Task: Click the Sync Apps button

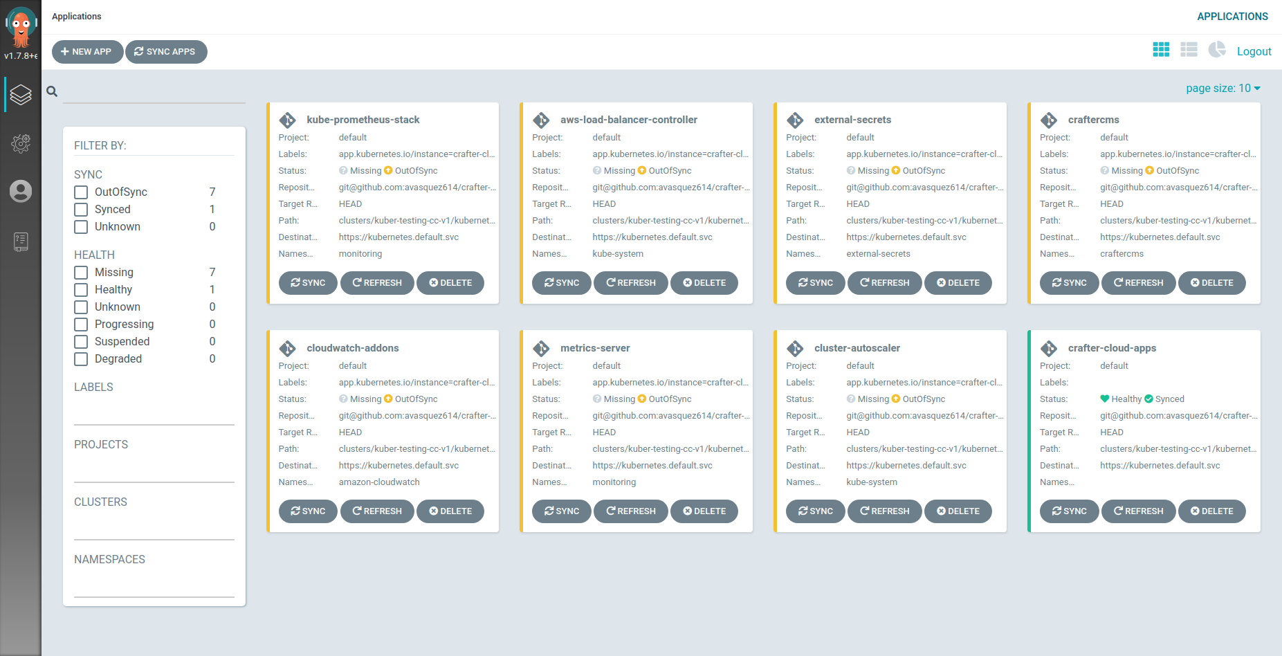Action: click(x=166, y=52)
